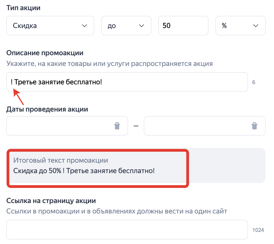Image resolution: width=274 pixels, height=244 pixels.
Task: Click the link character counter showing 1024
Action: point(258,230)
